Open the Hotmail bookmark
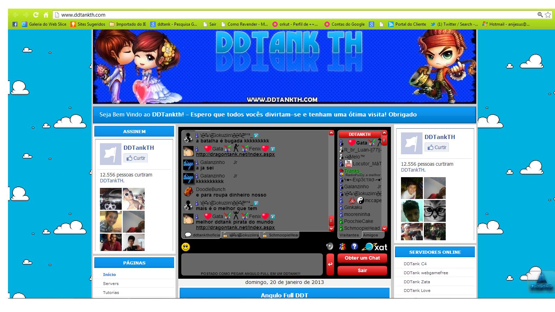555x312 pixels. tap(506, 24)
